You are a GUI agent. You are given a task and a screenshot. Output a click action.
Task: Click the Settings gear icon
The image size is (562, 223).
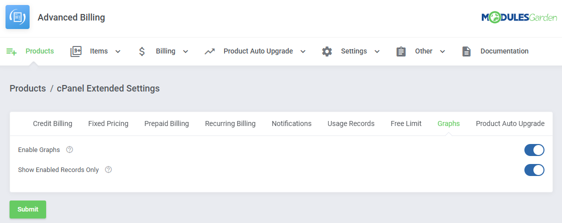[327, 51]
